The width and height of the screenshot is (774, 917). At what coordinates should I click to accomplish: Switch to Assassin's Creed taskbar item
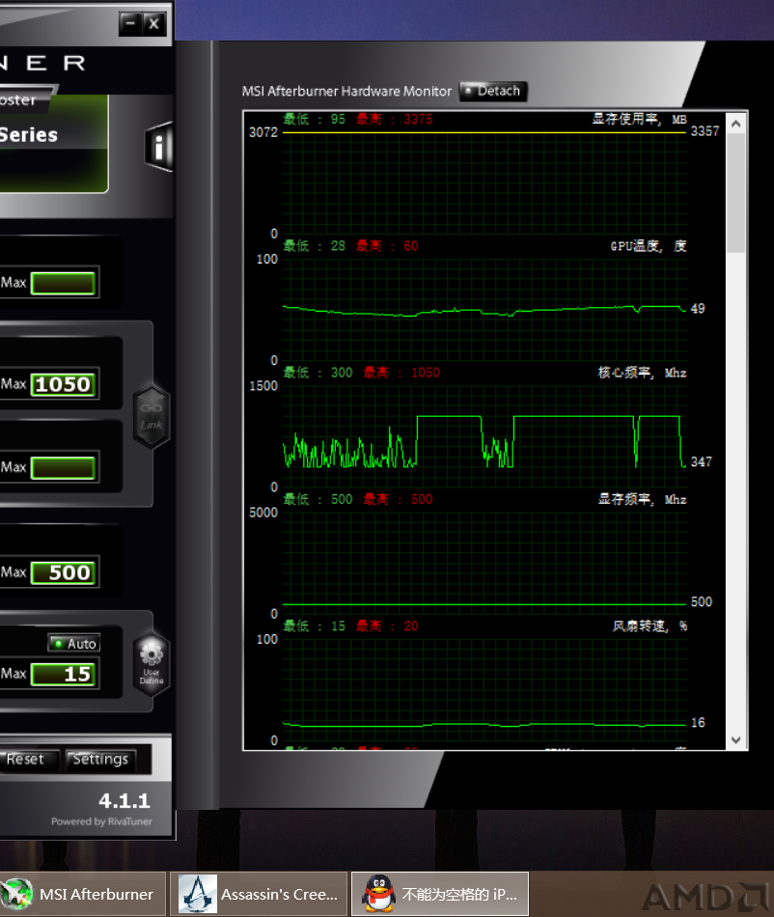(259, 894)
